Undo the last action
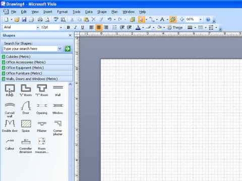 (x=109, y=20)
